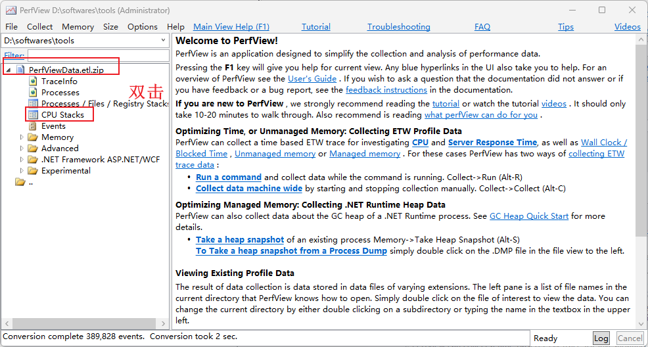Open the Videos link in toolbar
The width and height of the screenshot is (648, 347).
[x=628, y=27]
